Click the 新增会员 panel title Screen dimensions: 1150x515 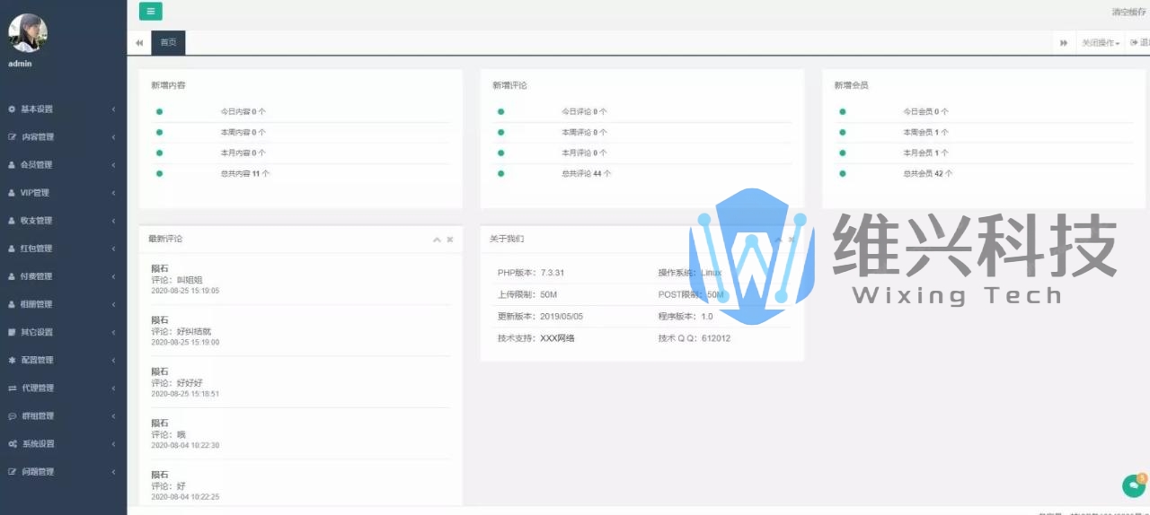click(851, 85)
